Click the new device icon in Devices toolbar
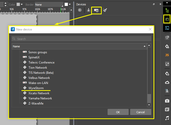The width and height of the screenshot is (171, 125). [x=97, y=10]
